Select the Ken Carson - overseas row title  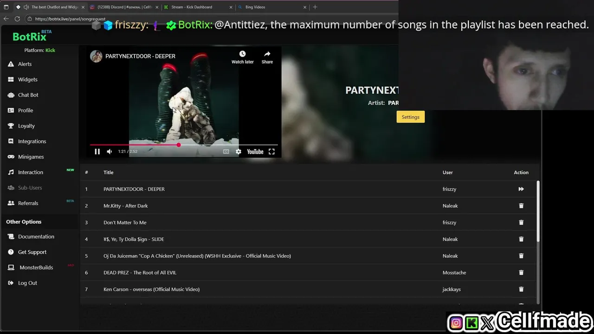(x=151, y=289)
